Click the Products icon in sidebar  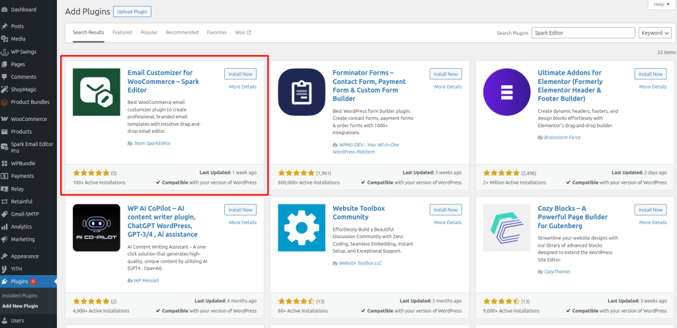(5, 132)
